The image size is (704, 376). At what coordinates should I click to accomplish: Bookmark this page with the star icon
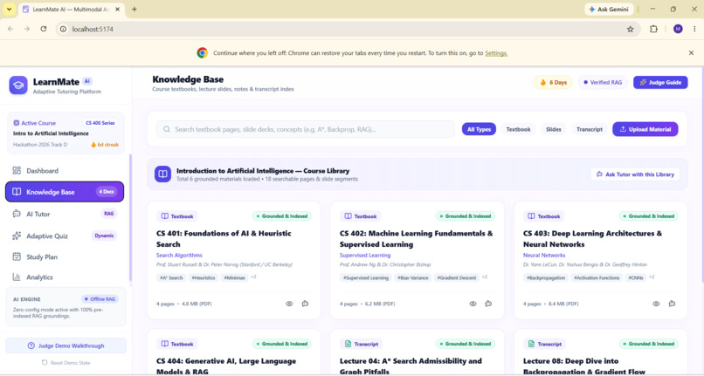(x=631, y=29)
